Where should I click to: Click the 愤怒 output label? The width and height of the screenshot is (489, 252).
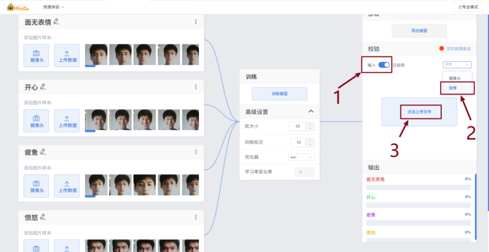click(371, 232)
